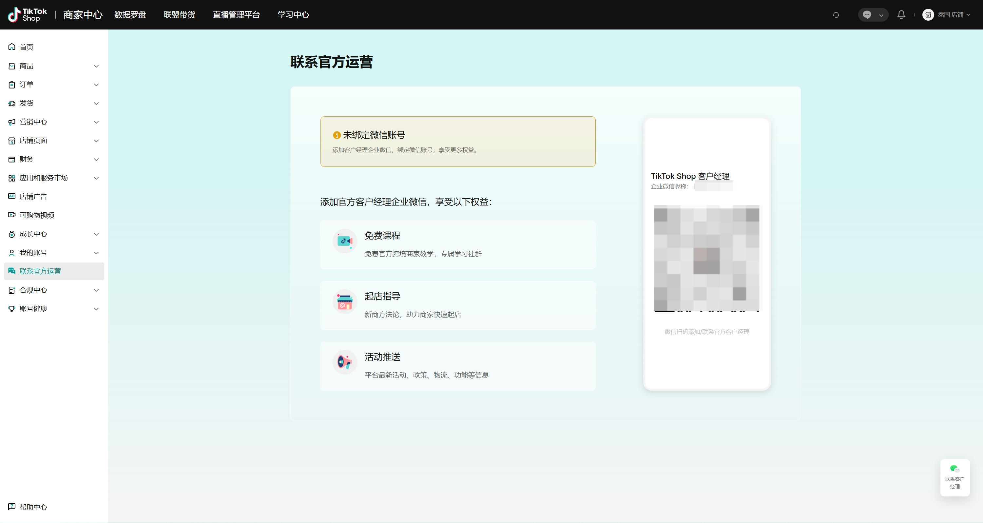Expand the 营销中心 menu chevron
The image size is (983, 523).
pos(96,122)
